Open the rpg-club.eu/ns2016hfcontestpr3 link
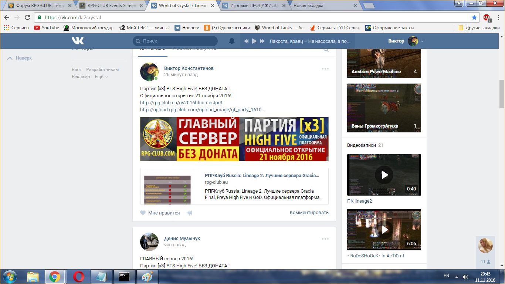Screen dimensions: 505x284 [181, 103]
